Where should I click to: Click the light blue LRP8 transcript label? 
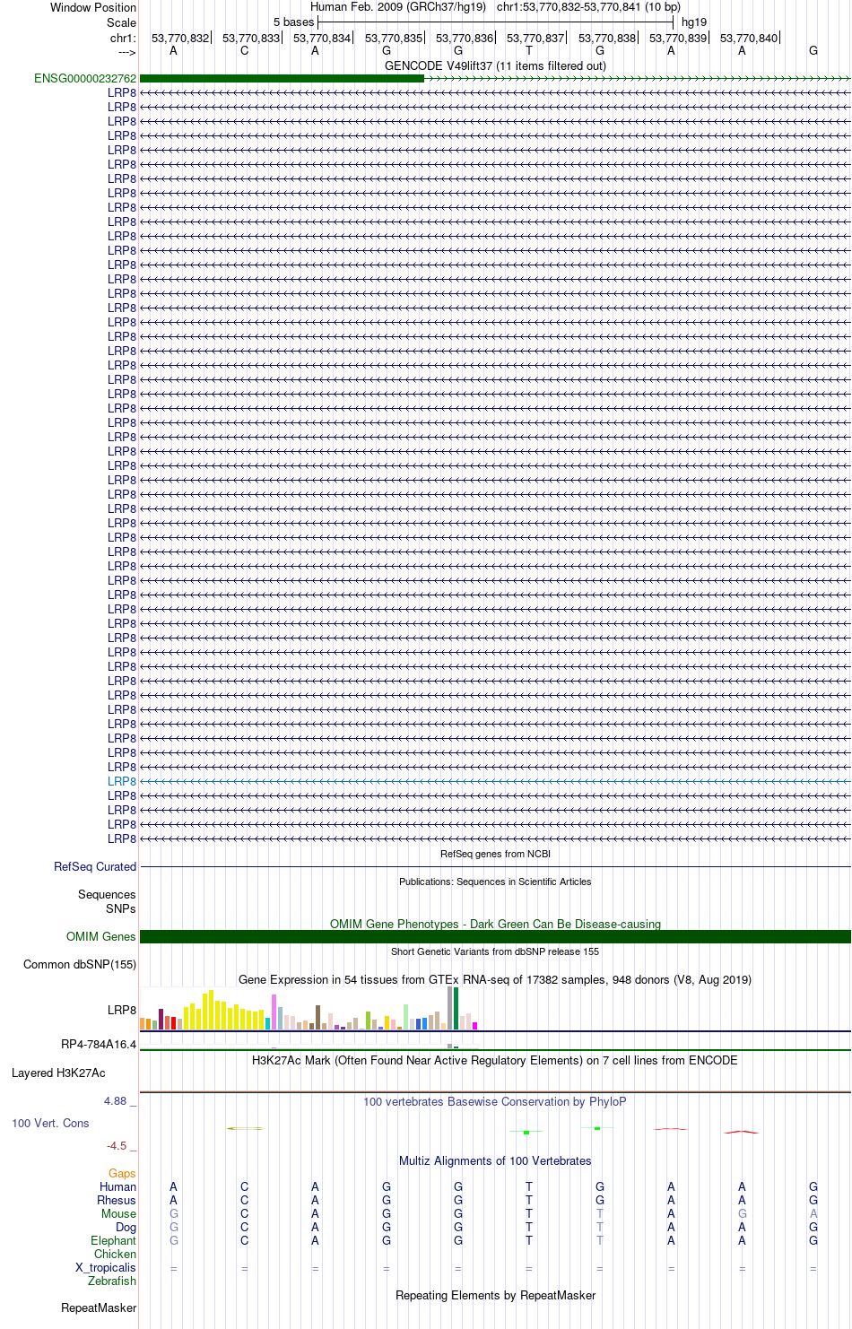pos(122,782)
